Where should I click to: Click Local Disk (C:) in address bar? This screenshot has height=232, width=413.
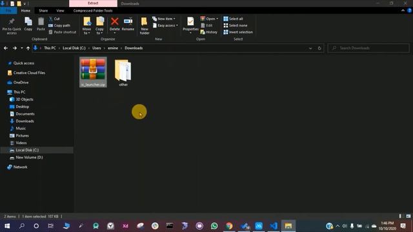74,48
